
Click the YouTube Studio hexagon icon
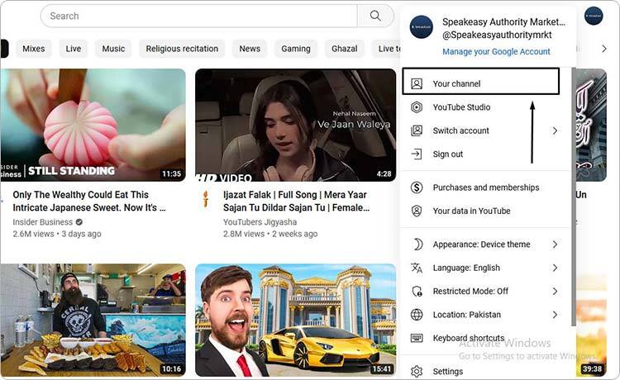[x=417, y=107]
